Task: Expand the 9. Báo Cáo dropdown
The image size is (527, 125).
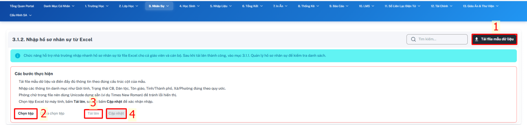Action: click(339, 6)
